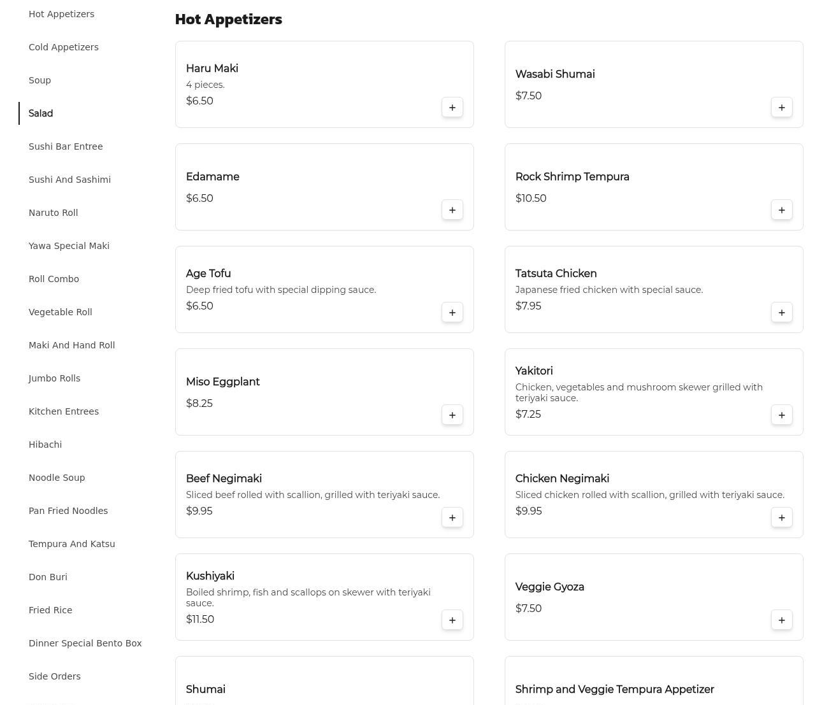Viewport: 822px width, 705px height.
Task: Add Haru Maki with plus icon
Action: click(452, 108)
